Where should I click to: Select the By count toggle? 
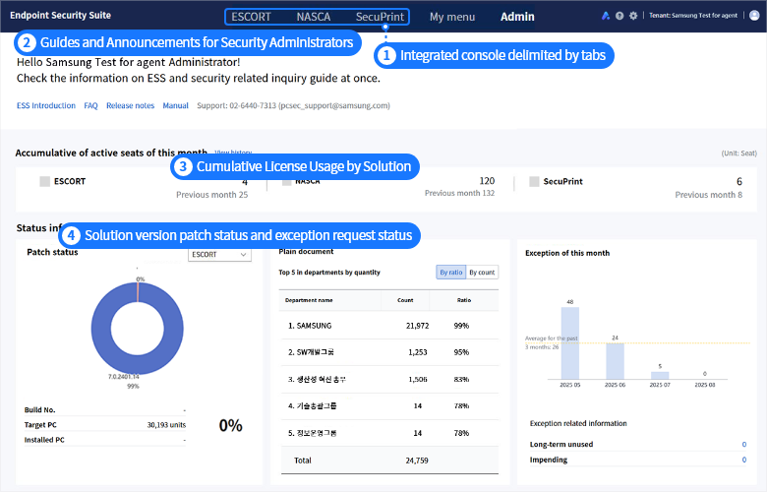point(482,272)
